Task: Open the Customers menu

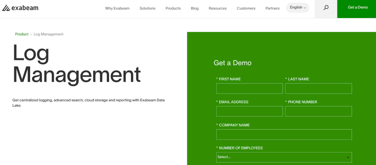Action: click(x=246, y=8)
